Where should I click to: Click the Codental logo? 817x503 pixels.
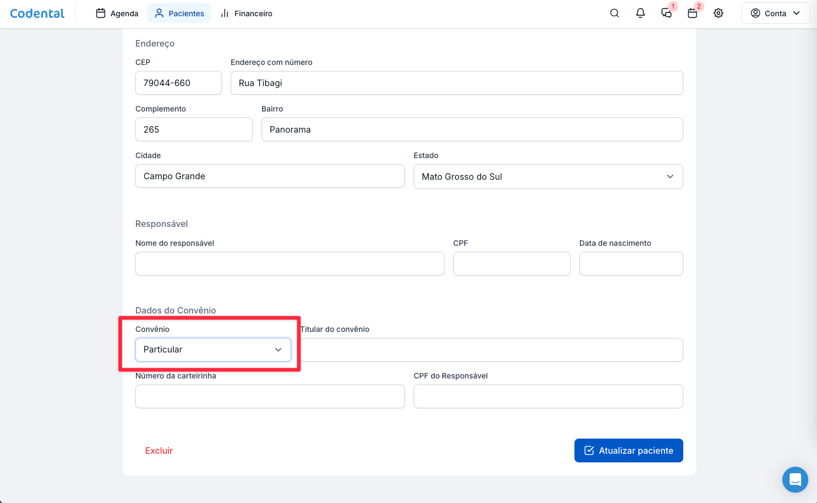pos(37,14)
